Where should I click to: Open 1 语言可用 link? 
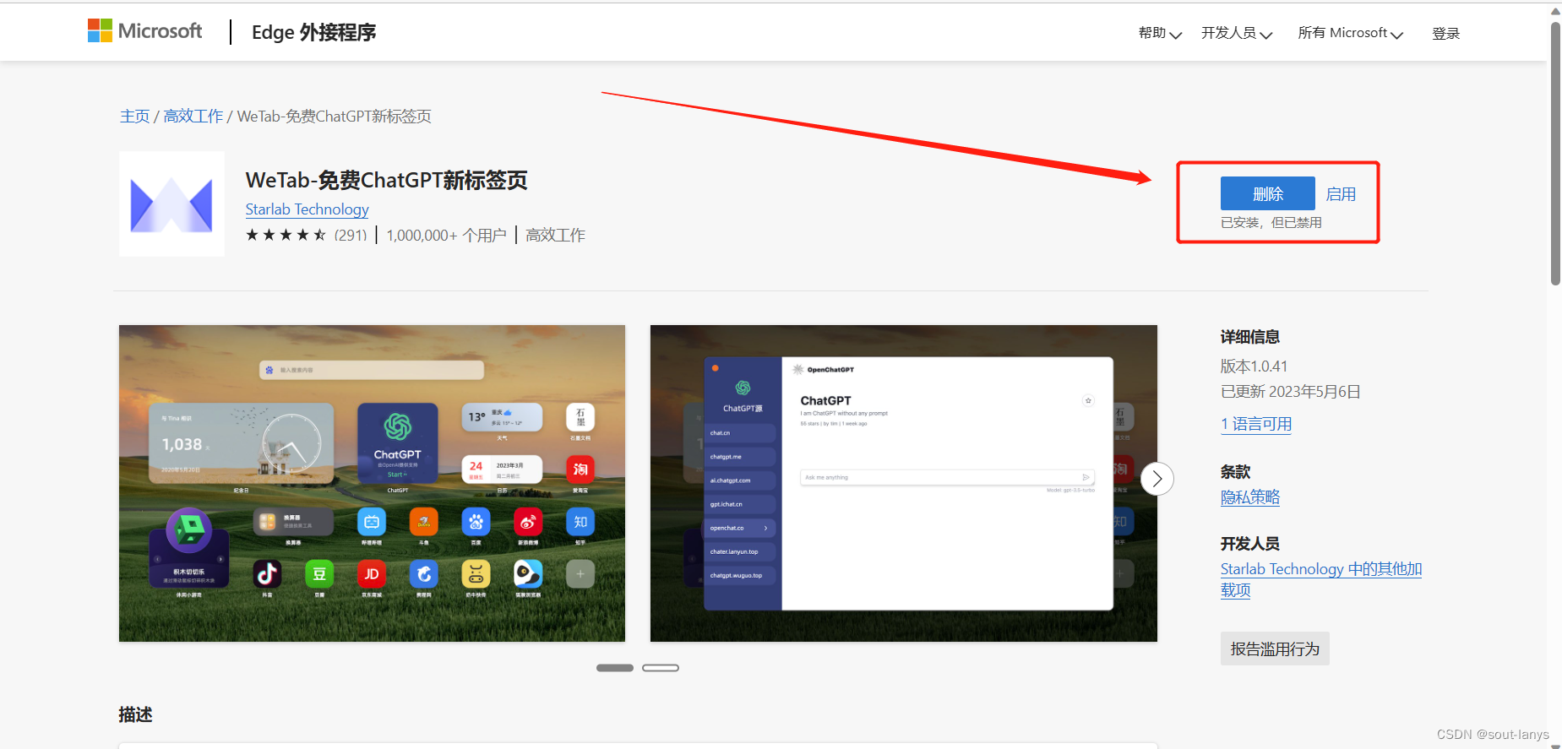coord(1256,424)
